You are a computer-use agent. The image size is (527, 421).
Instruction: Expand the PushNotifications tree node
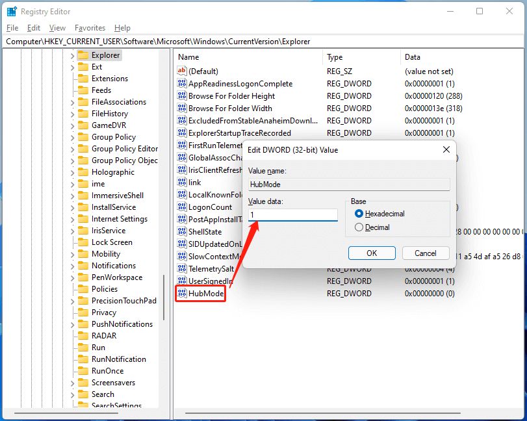[x=72, y=325]
